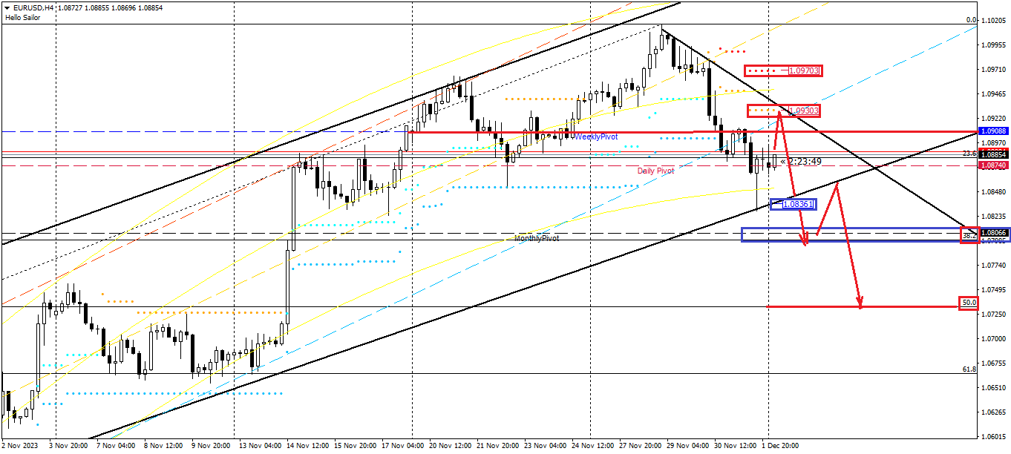
Task: Click 1.09220 on the price axis
Action: pyautogui.click(x=994, y=118)
